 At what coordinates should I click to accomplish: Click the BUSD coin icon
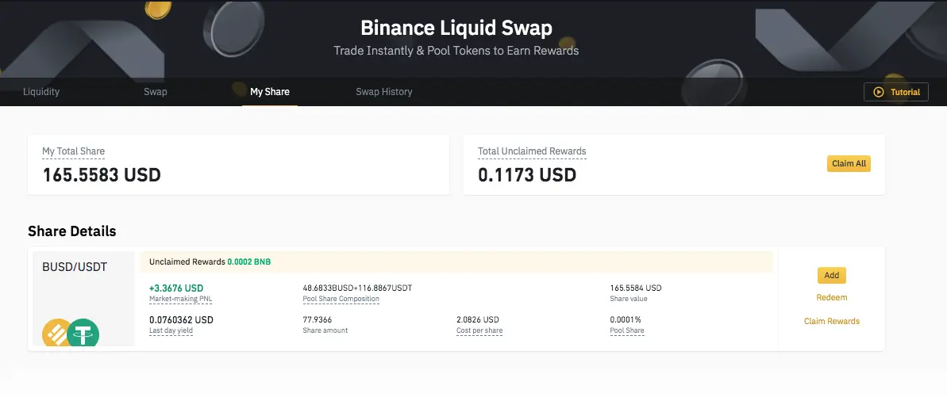(x=57, y=334)
